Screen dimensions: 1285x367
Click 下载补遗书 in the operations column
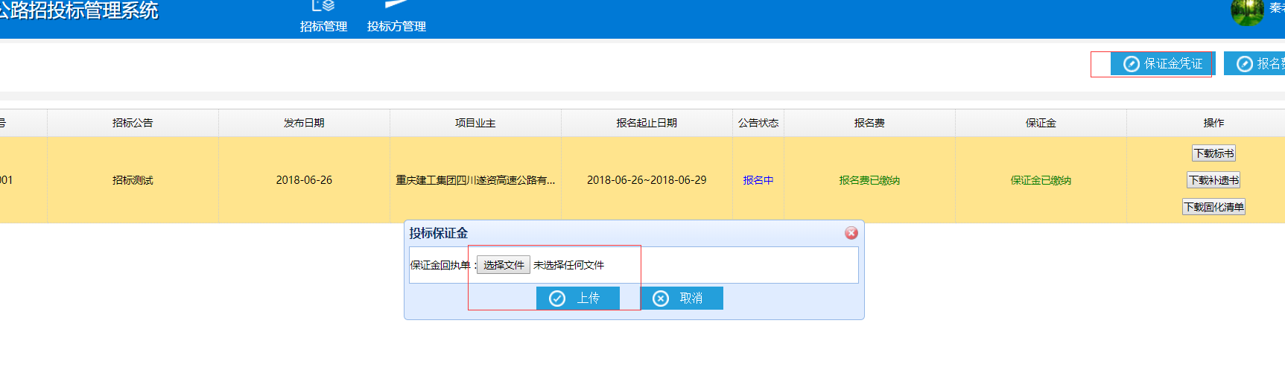(x=1213, y=180)
